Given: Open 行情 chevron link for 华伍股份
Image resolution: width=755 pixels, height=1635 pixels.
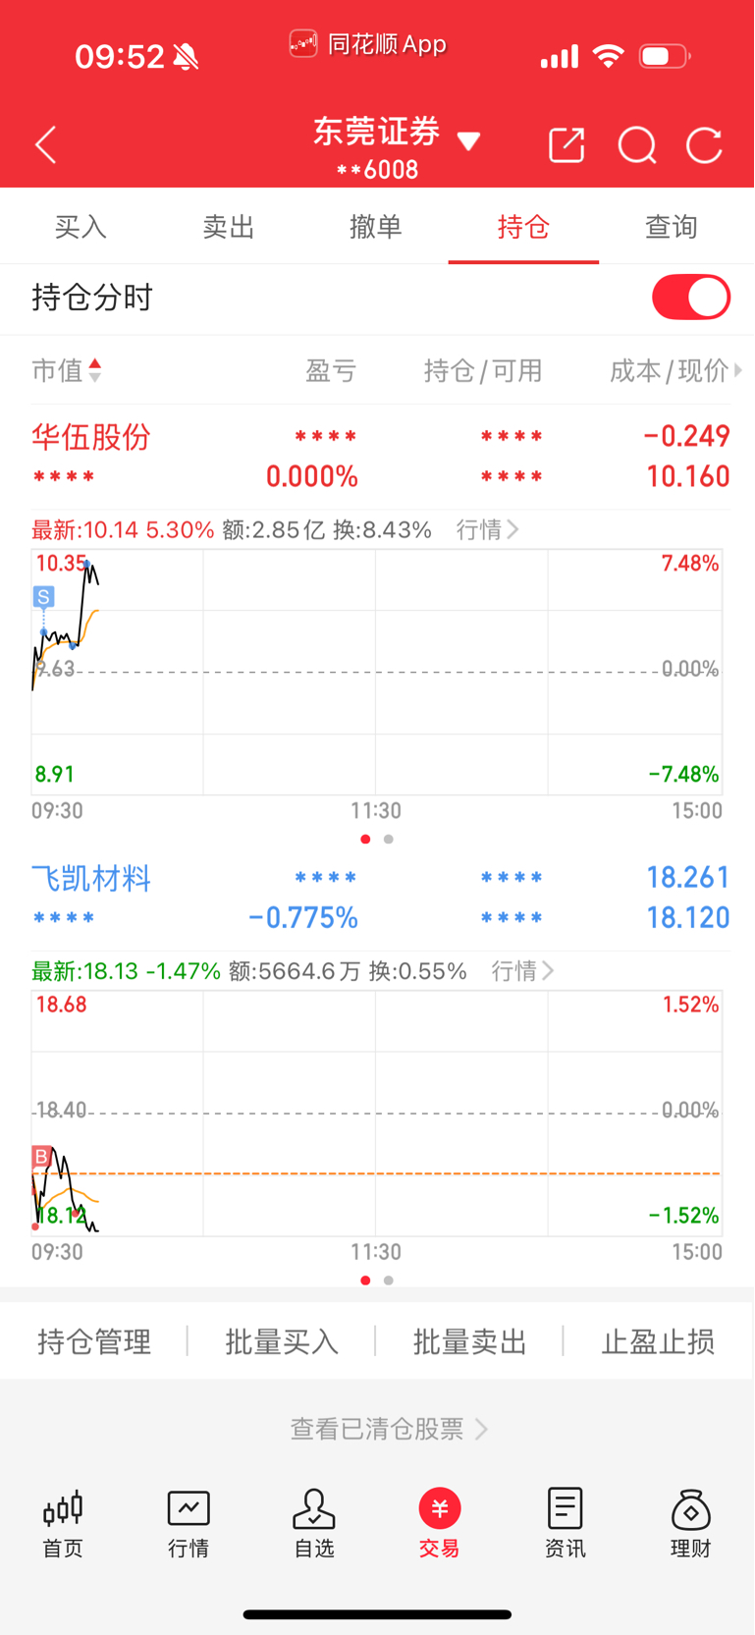Looking at the screenshot, I should point(487,530).
